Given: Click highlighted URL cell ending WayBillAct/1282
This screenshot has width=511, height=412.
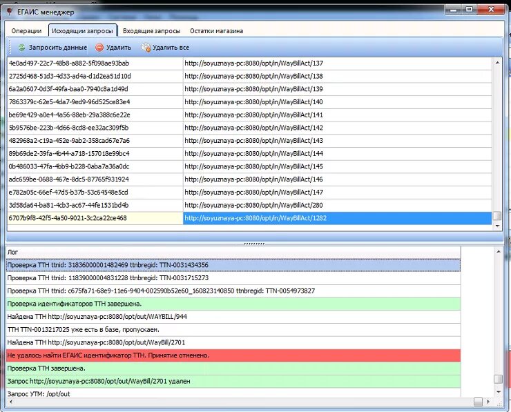Looking at the screenshot, I should [x=337, y=218].
